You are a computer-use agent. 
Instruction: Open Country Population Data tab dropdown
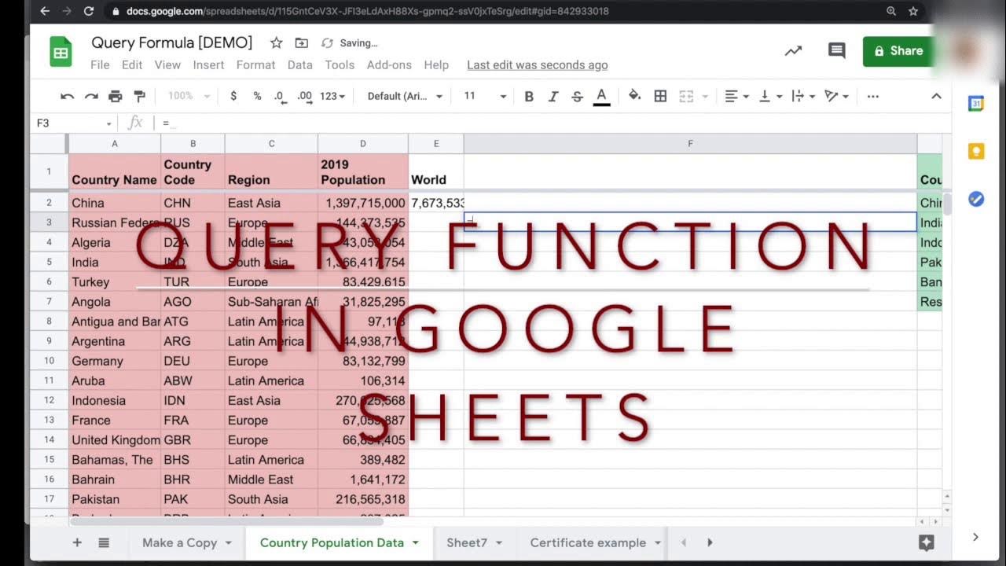416,542
